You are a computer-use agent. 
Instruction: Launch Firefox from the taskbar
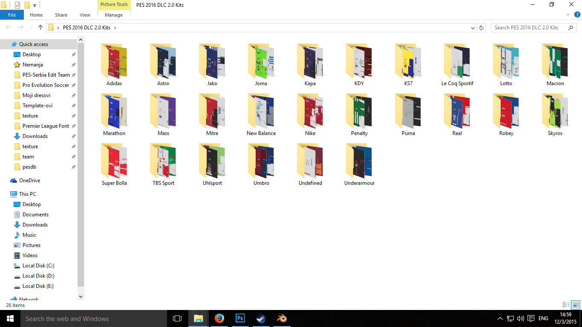pos(219,318)
